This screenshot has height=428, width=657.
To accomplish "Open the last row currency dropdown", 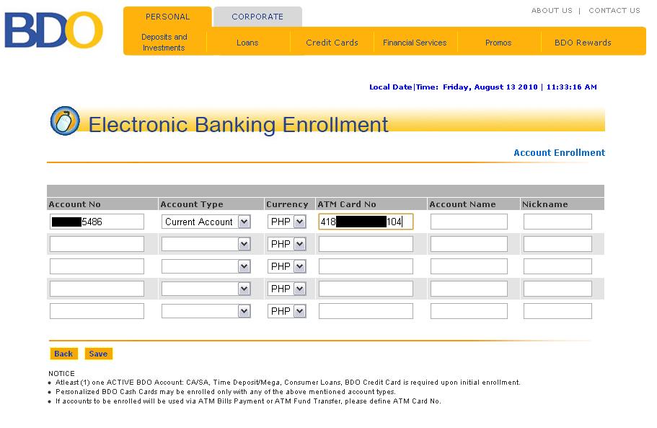I will (x=299, y=311).
